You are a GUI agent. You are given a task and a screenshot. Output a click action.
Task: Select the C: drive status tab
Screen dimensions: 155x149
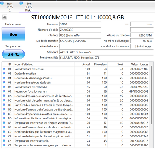click(9, 7)
